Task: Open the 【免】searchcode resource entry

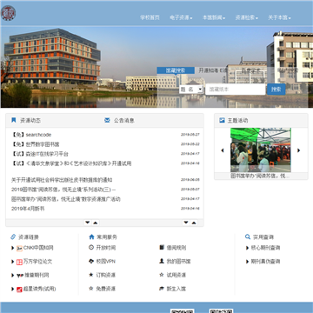Action: (31, 135)
